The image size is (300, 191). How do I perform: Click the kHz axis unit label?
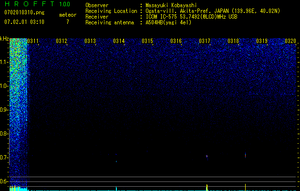coord(4,39)
